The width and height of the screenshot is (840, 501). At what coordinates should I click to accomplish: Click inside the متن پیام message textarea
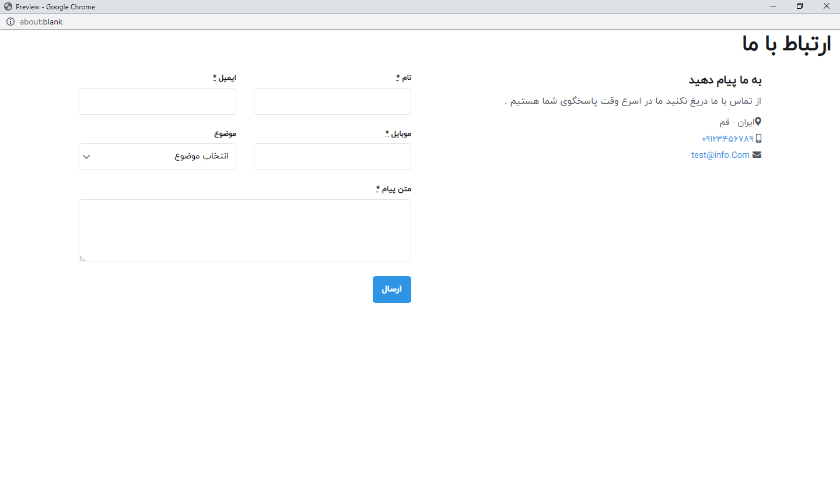click(x=245, y=231)
